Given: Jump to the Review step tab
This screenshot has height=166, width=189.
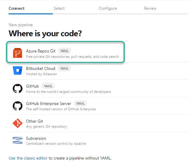Looking at the screenshot, I should 150,9.
